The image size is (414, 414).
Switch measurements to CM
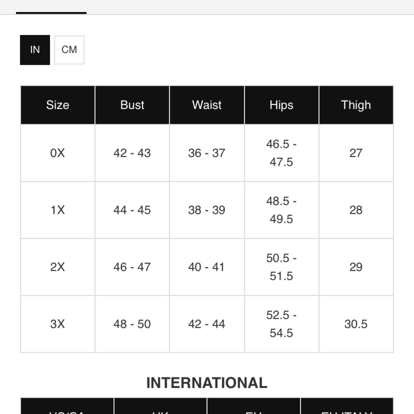69,50
